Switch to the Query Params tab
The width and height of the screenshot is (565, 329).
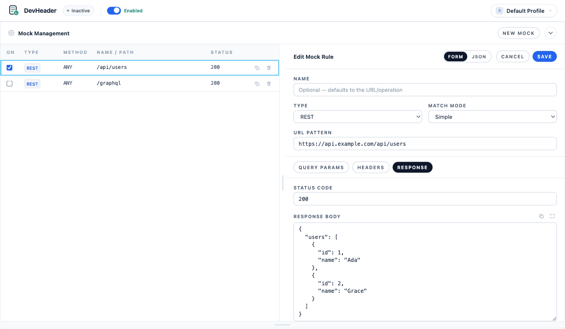click(x=321, y=167)
